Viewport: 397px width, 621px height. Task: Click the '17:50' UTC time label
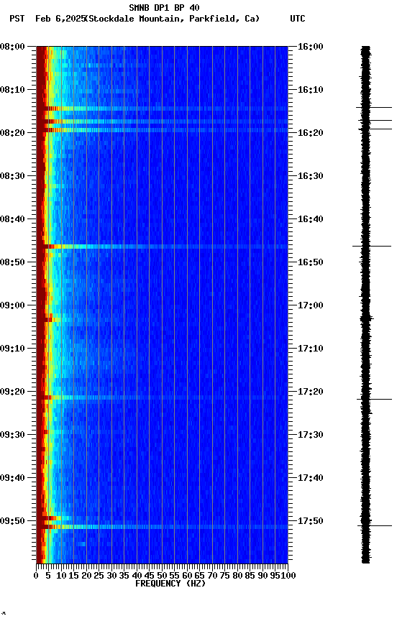310,521
